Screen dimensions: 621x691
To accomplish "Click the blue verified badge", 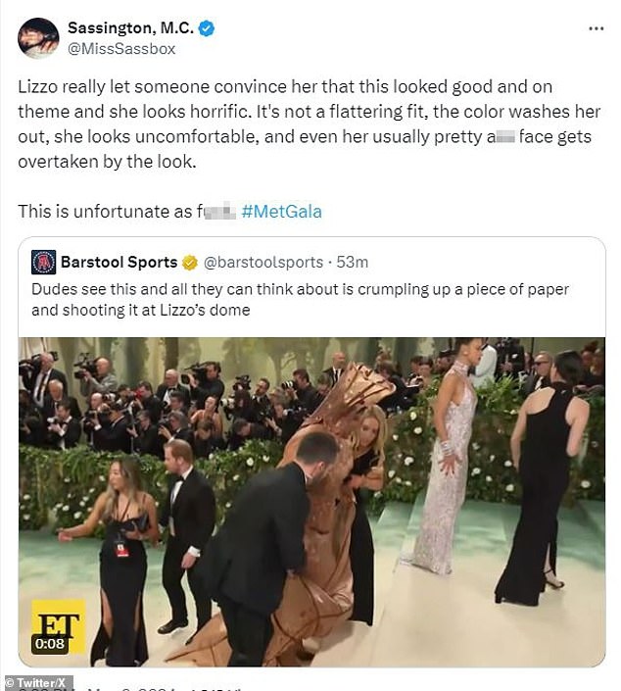I will click(207, 28).
